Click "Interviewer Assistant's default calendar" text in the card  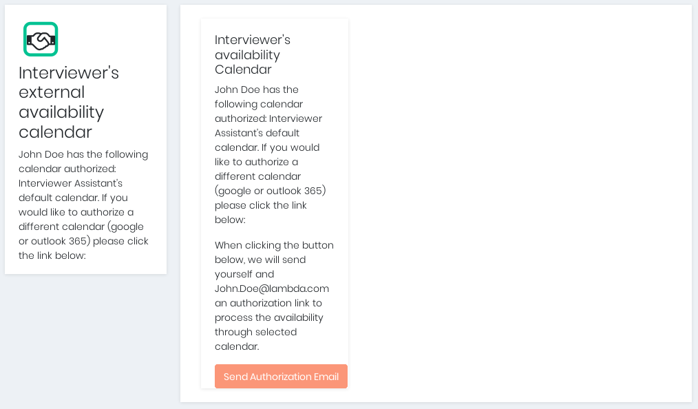pyautogui.click(x=268, y=126)
